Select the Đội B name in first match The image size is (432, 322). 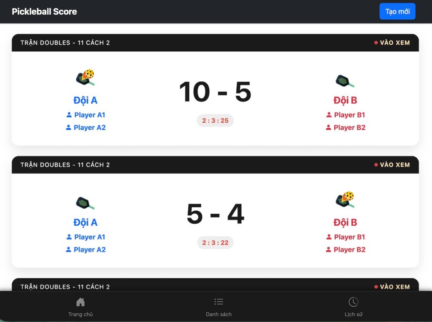click(x=345, y=100)
